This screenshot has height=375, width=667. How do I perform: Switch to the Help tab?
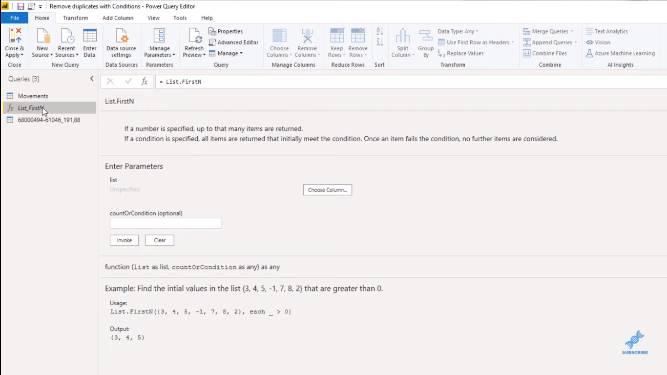point(207,18)
